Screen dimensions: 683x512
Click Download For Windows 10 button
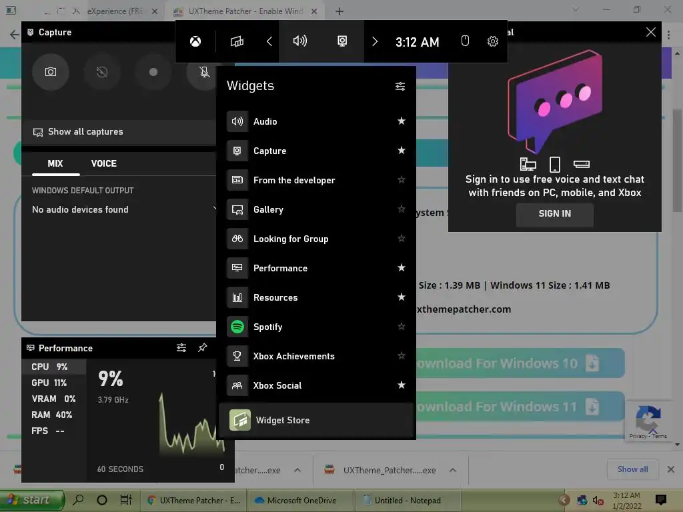click(520, 363)
